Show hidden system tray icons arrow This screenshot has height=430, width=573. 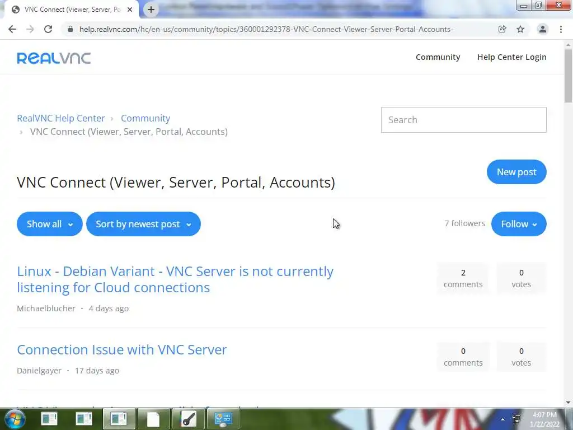503,419
